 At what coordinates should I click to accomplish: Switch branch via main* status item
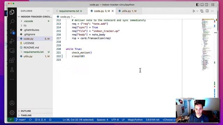[x=21, y=120]
